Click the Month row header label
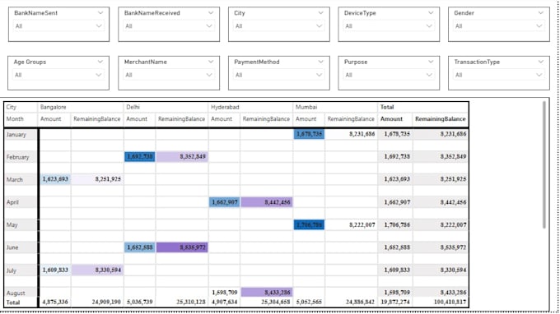 click(x=15, y=119)
